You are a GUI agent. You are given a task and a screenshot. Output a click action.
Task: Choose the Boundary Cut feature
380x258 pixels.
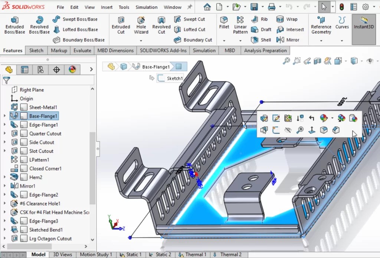[193, 40]
